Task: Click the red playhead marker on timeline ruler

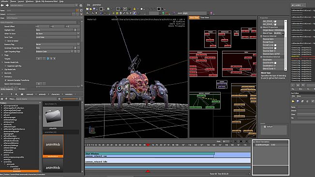Action: (148, 145)
